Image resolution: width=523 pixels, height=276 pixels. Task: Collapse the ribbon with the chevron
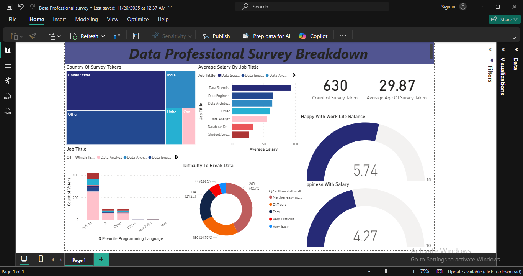point(514,38)
